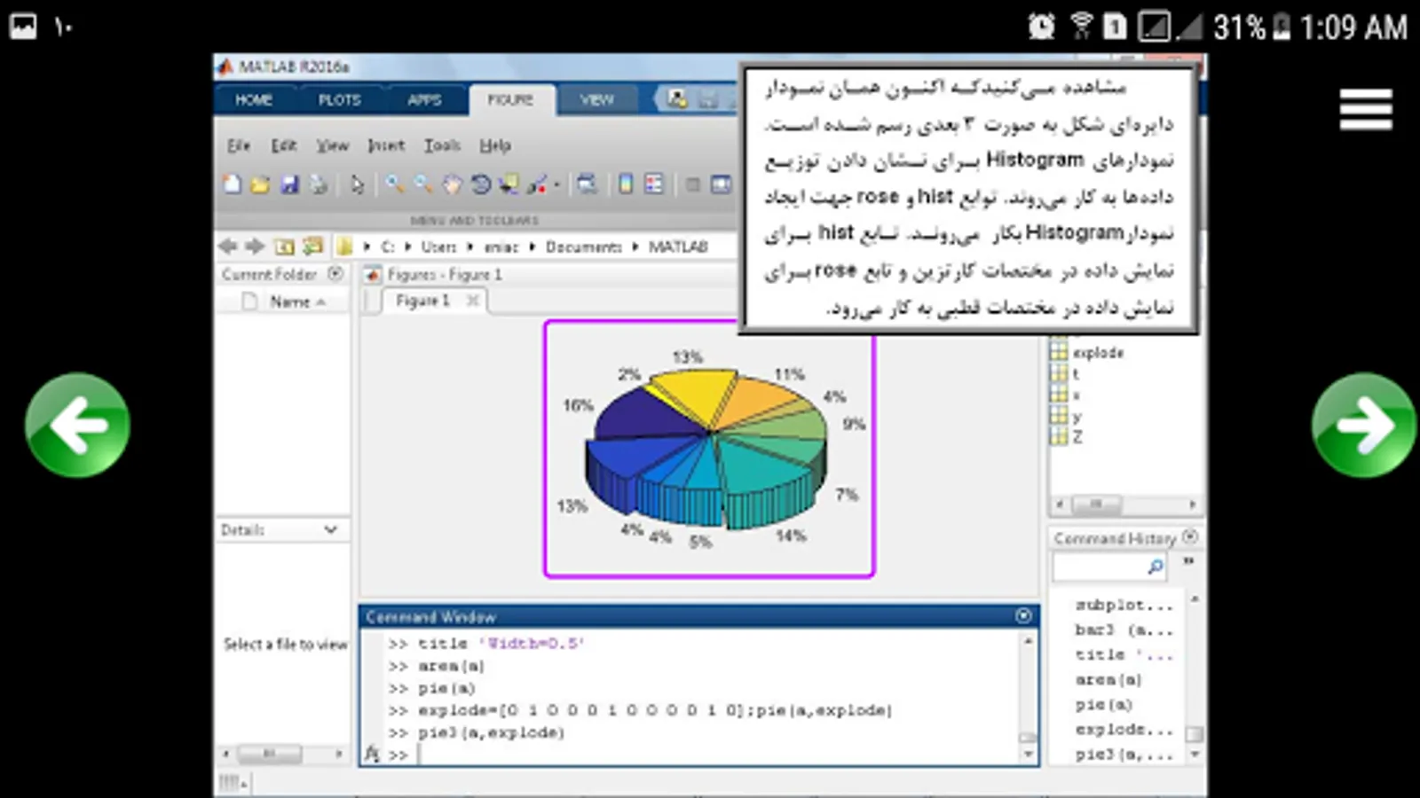Select the Zoom Out tool
The image size is (1420, 798).
pyautogui.click(x=423, y=184)
